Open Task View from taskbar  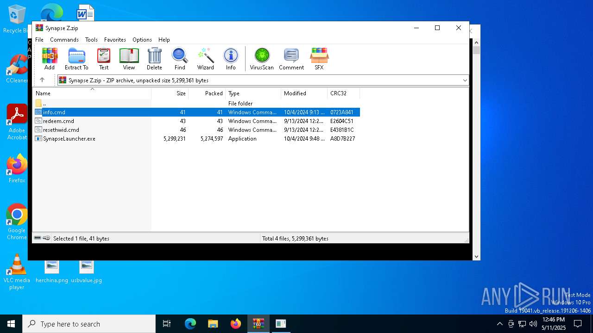point(167,324)
